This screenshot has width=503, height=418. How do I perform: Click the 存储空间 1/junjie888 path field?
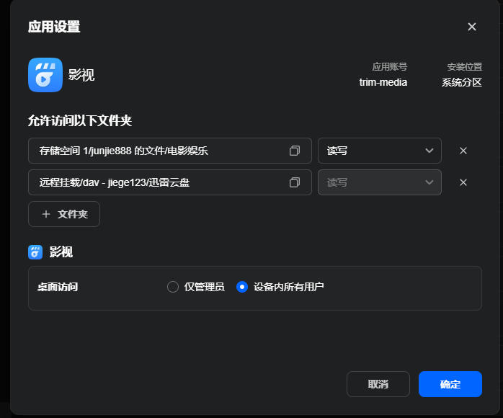coord(169,151)
